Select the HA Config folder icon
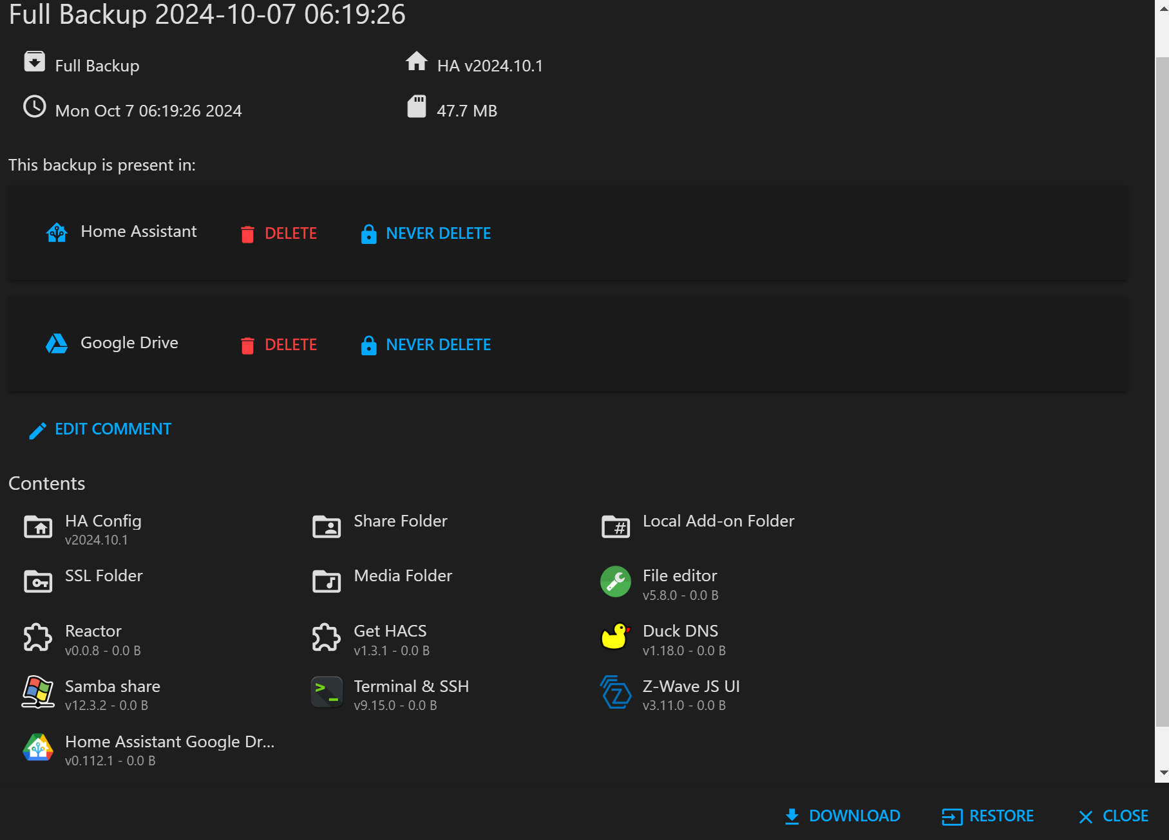Screen dimensions: 1169x840 38,527
